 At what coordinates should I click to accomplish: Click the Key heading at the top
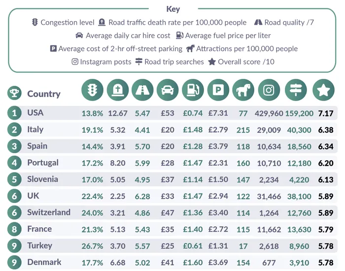pyautogui.click(x=173, y=9)
